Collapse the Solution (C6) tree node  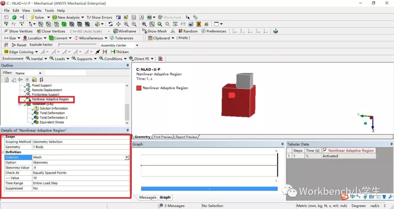[20, 104]
